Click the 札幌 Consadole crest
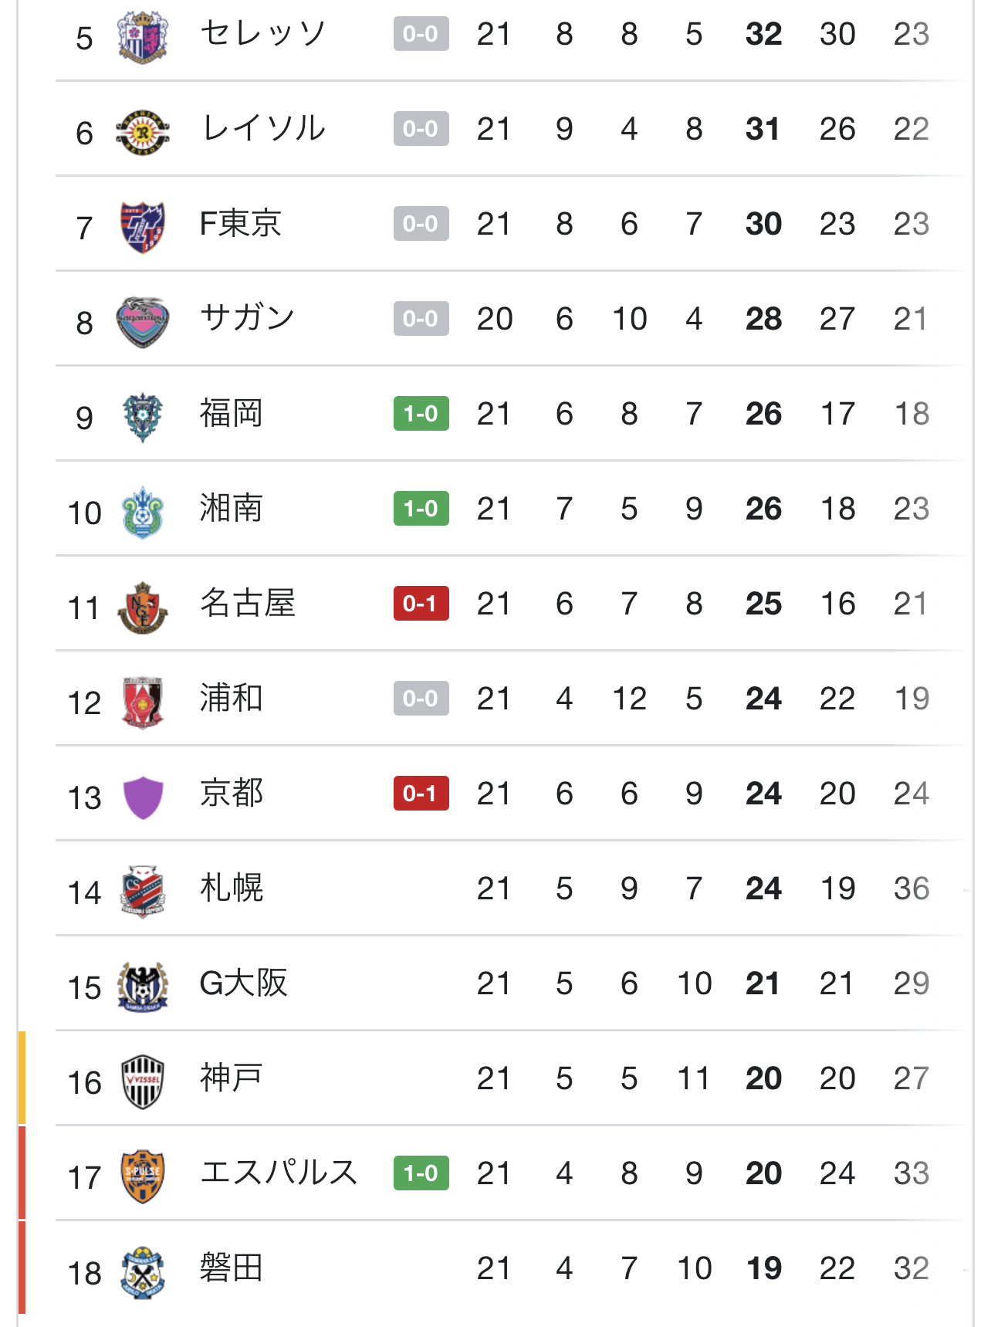Image resolution: width=991 pixels, height=1327 pixels. click(143, 892)
